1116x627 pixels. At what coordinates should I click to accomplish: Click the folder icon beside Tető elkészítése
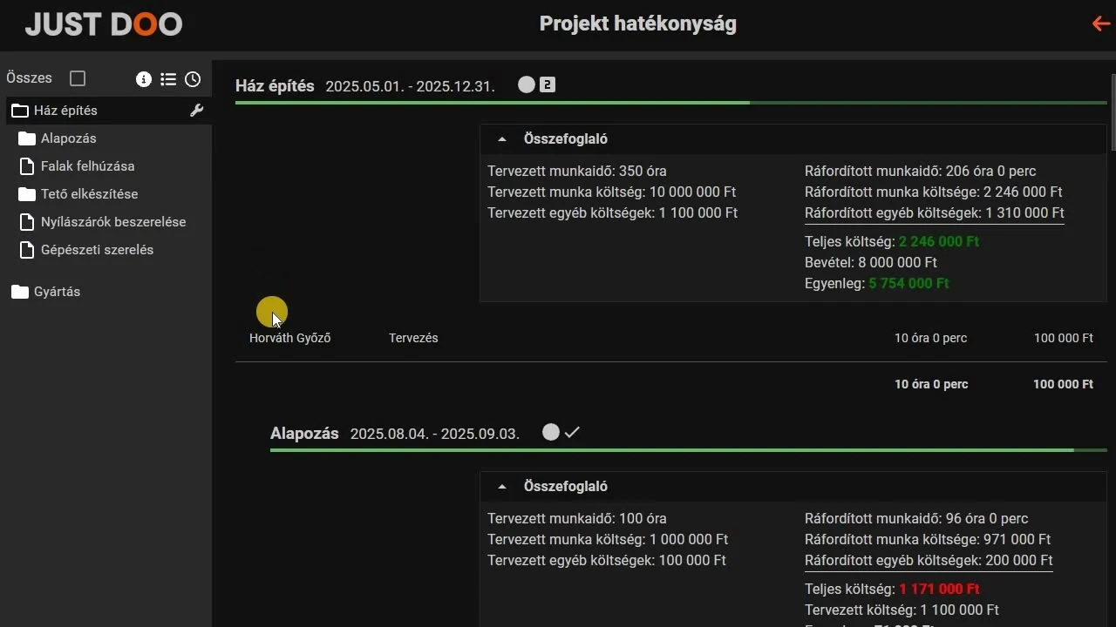tap(27, 194)
